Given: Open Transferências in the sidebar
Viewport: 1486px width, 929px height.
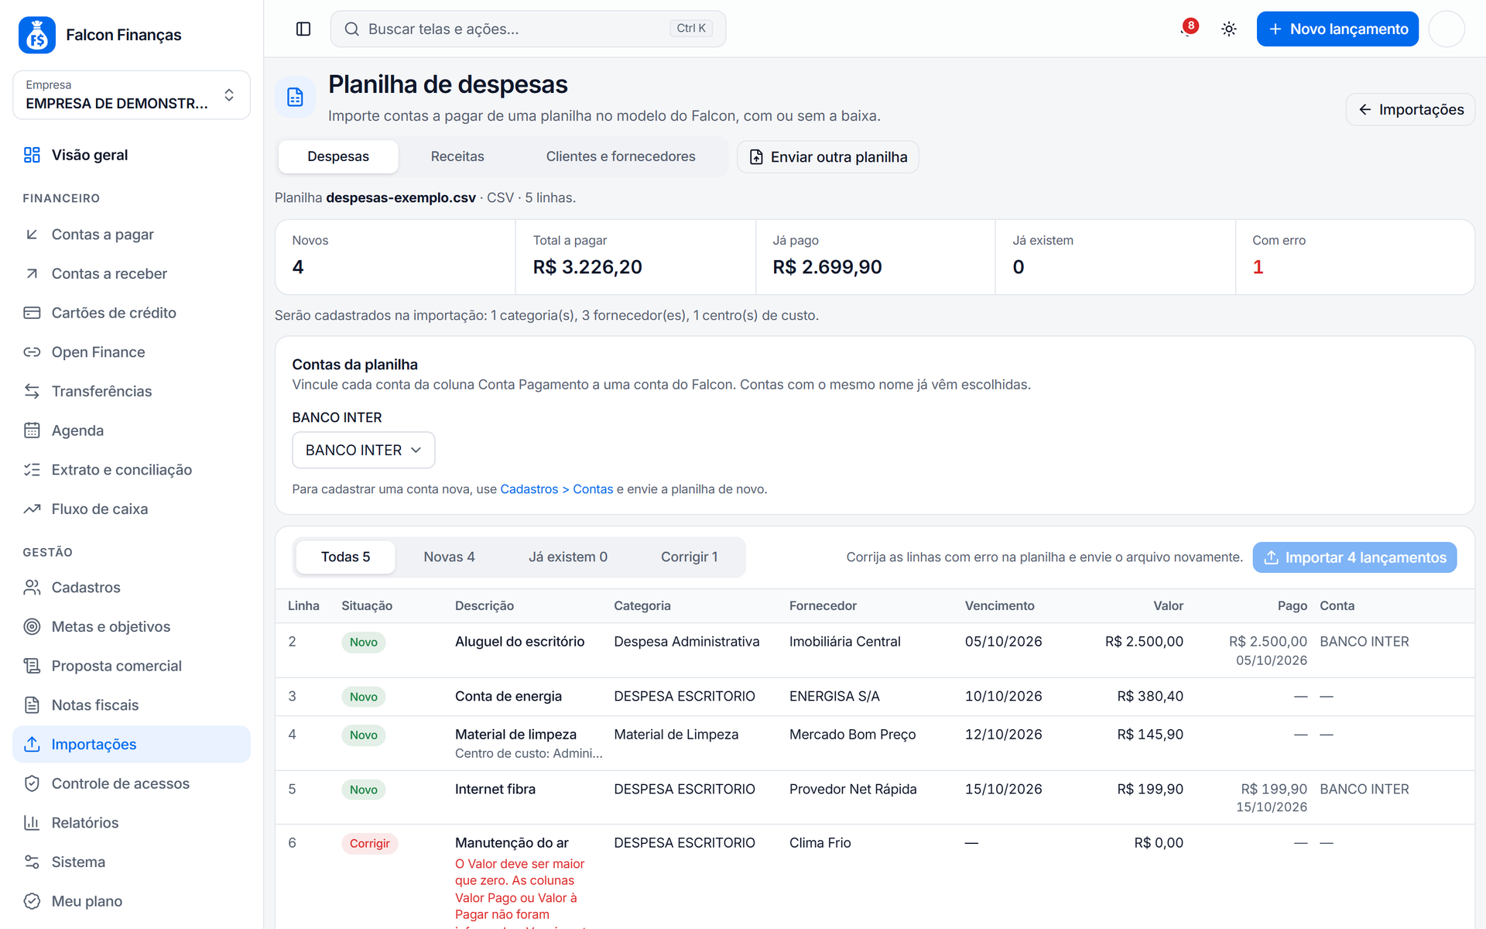Looking at the screenshot, I should pos(132,391).
